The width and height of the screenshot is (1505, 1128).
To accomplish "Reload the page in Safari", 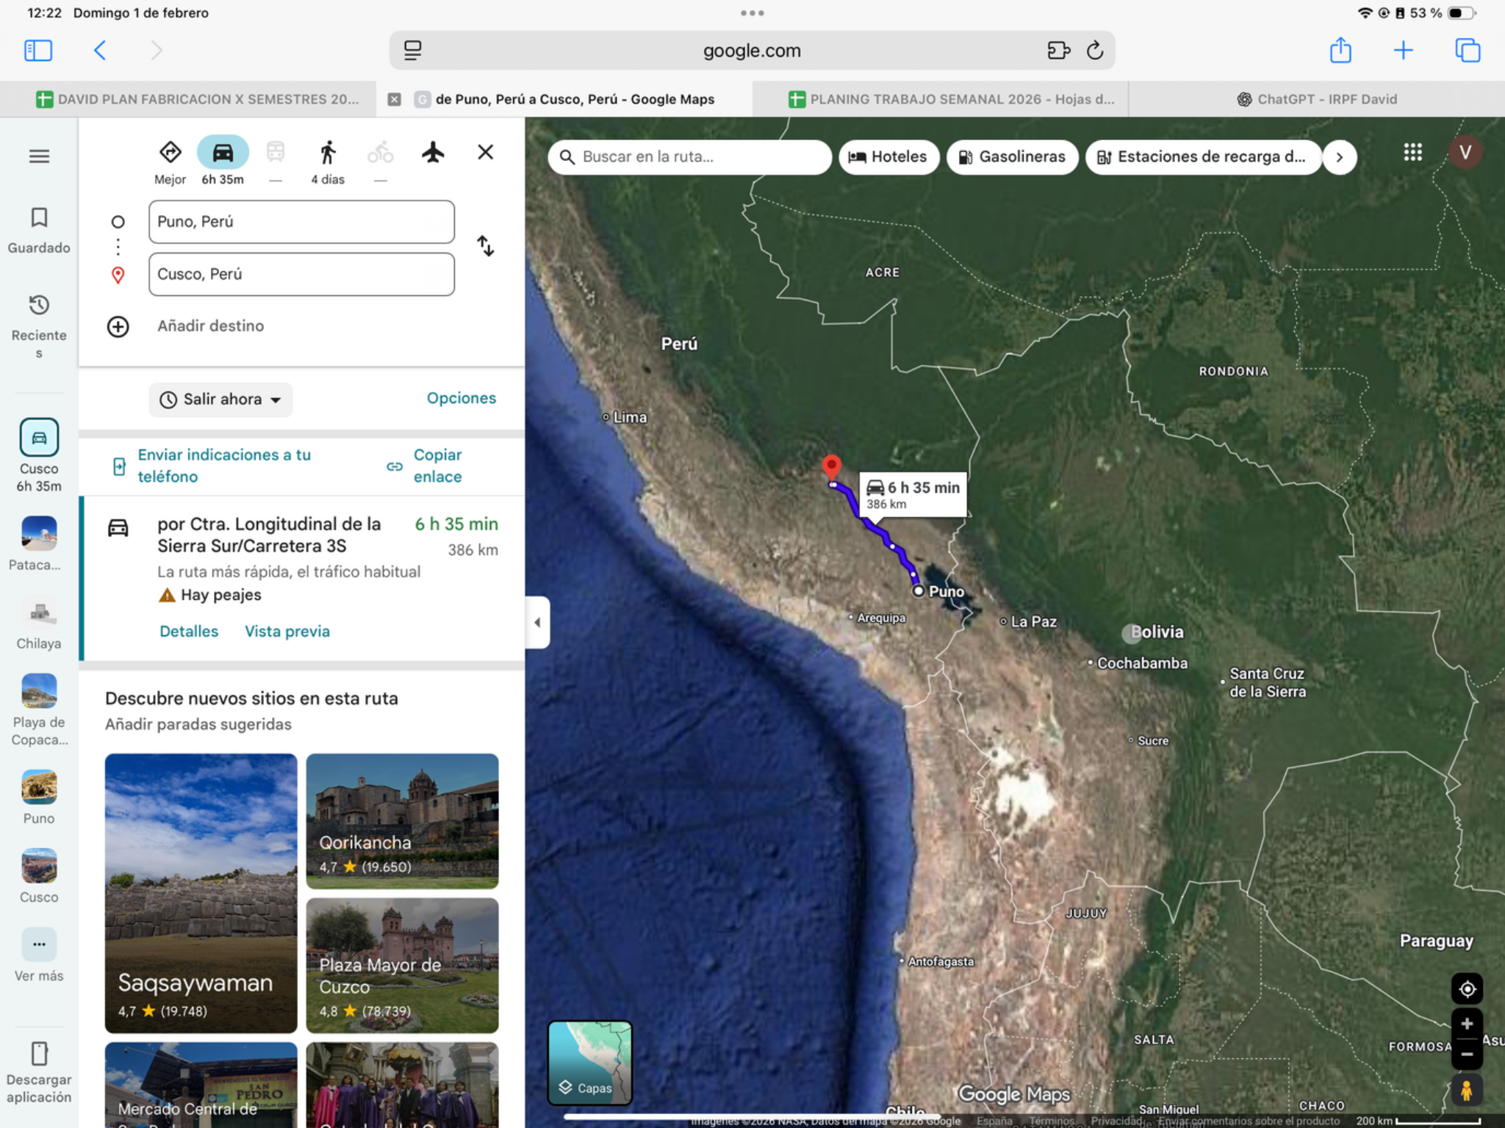I will coord(1095,51).
